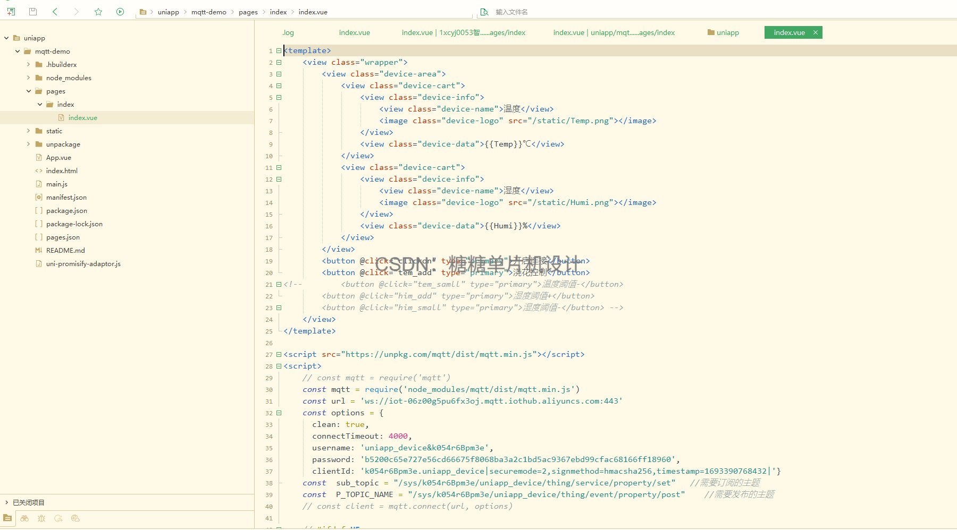
Task: Expand the 已关闭项目 closed projects section
Action: point(6,502)
